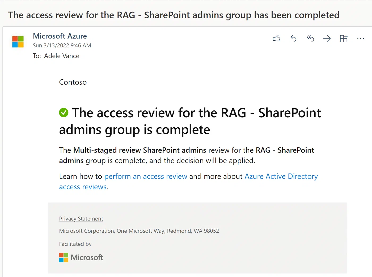Screen dimensions: 372x277
Task: Click the heading 'admins group is complete'
Action: (x=134, y=130)
